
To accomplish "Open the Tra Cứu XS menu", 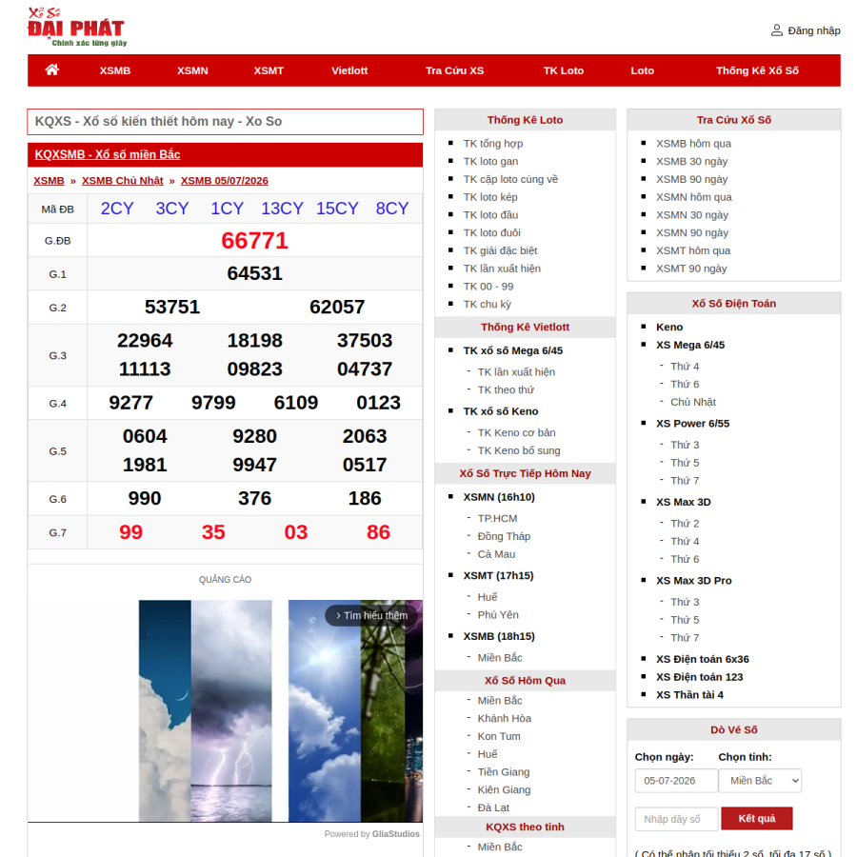I will [455, 70].
